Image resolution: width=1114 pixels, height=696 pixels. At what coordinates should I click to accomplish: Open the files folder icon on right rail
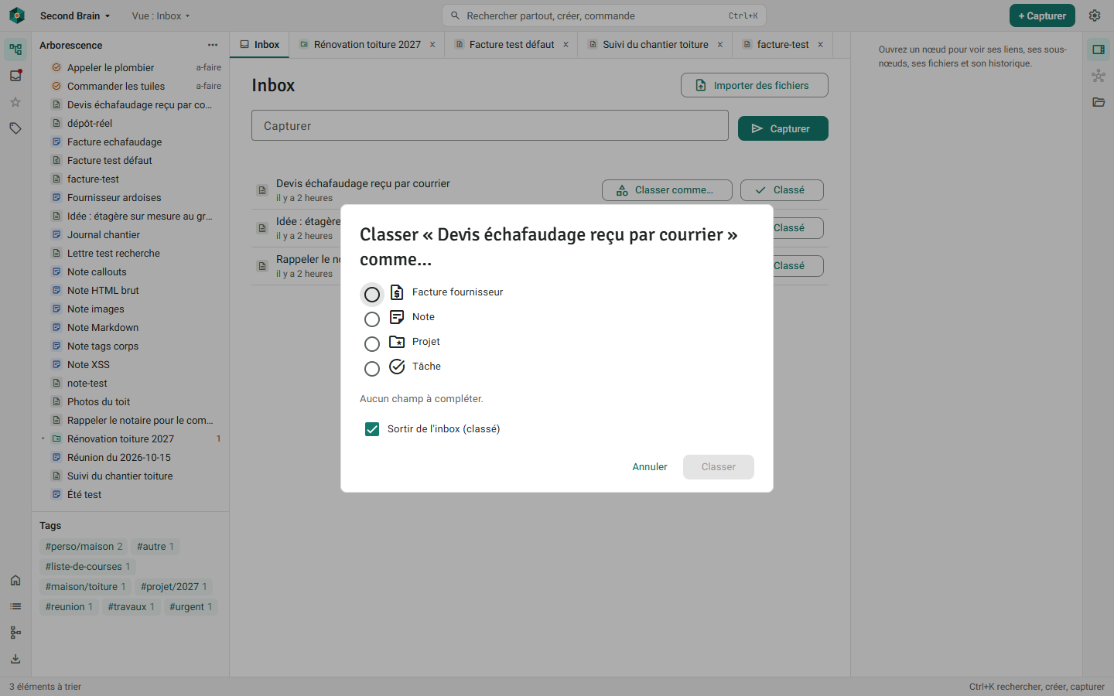1099,102
